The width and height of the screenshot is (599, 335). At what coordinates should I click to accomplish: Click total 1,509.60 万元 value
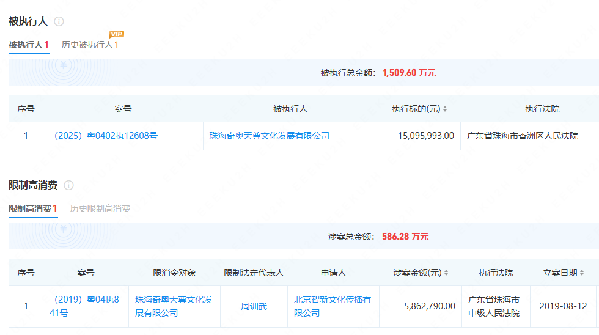(x=409, y=73)
